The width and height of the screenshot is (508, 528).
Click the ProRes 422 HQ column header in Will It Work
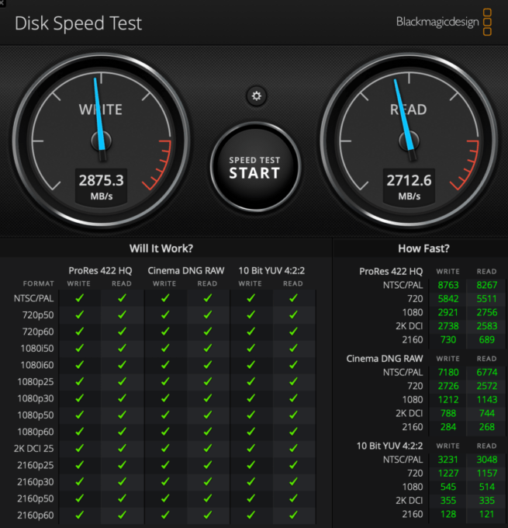(100, 271)
